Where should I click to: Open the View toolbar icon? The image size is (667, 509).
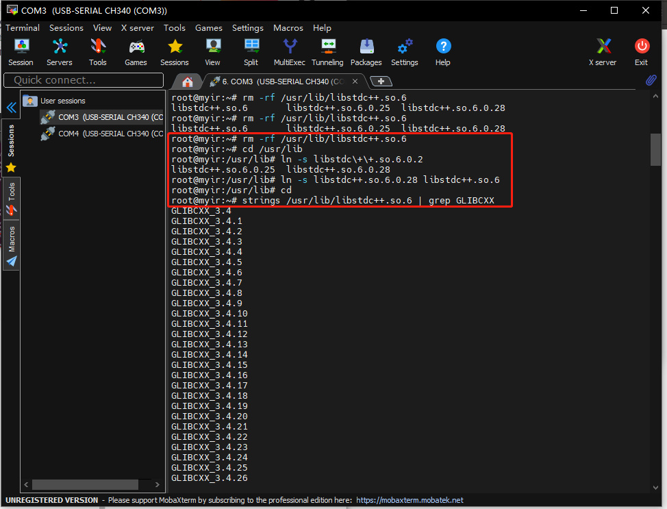[x=213, y=52]
